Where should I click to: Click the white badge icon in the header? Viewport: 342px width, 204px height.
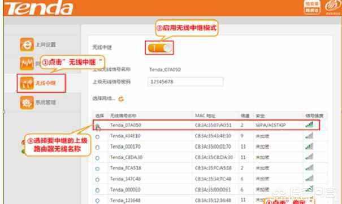tap(312, 7)
